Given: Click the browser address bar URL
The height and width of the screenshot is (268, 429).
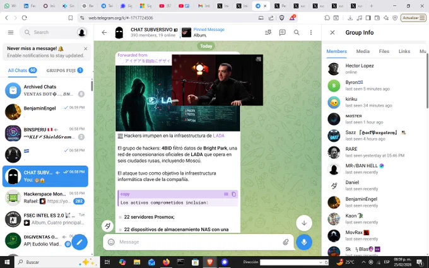Looking at the screenshot, I should pyautogui.click(x=120, y=18).
